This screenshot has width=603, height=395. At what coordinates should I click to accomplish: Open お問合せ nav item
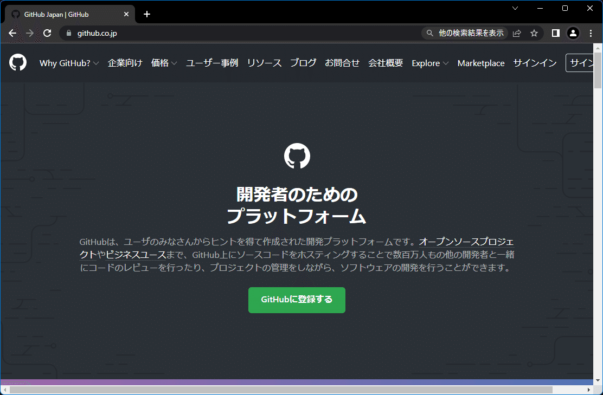342,63
